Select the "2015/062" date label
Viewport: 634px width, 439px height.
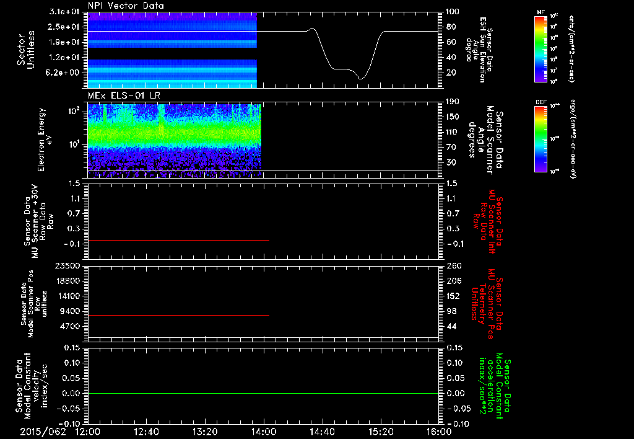click(x=43, y=432)
